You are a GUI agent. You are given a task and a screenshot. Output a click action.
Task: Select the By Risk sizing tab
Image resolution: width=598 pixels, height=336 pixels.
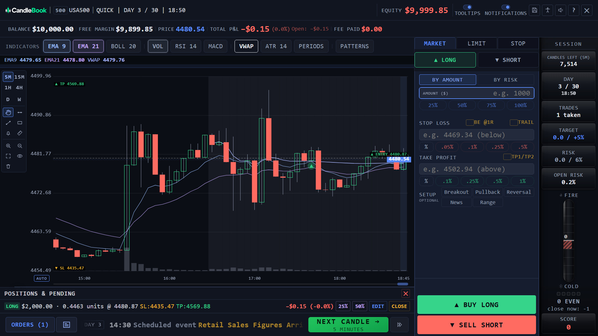pyautogui.click(x=505, y=80)
